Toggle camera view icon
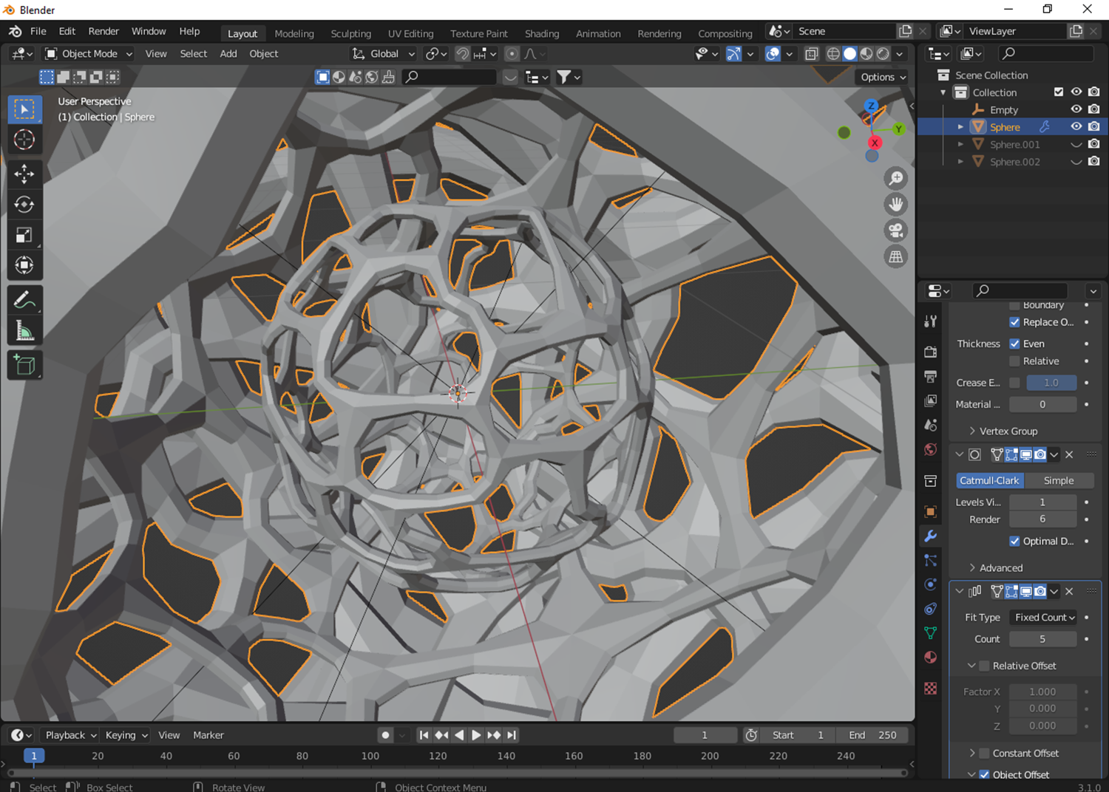The height and width of the screenshot is (792, 1109). [x=895, y=231]
